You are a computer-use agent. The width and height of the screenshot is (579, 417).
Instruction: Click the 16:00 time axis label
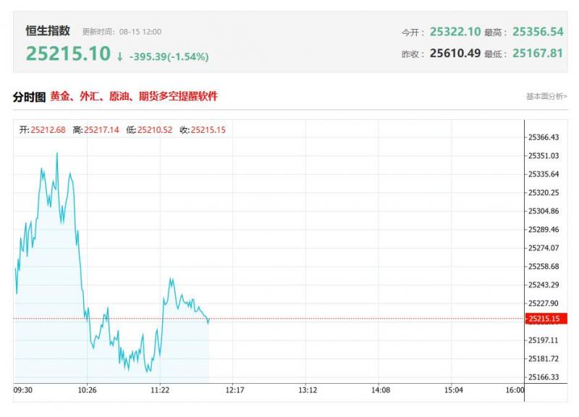tap(515, 390)
